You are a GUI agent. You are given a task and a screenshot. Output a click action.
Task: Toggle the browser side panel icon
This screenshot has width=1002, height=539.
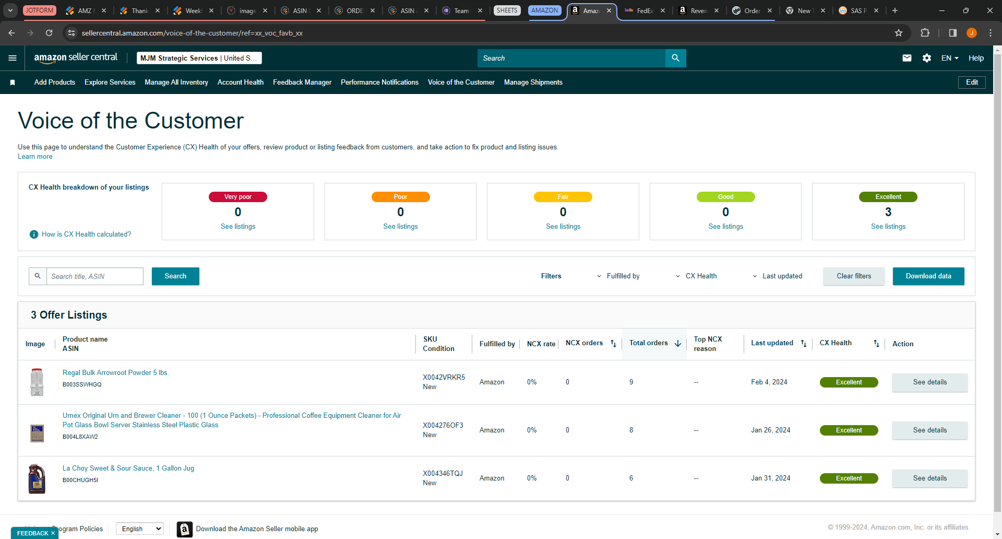click(953, 33)
